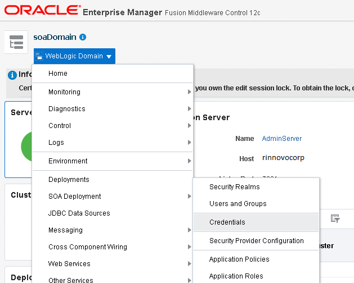Choose the Deployments menu item
The height and width of the screenshot is (283, 354).
pyautogui.click(x=113, y=180)
